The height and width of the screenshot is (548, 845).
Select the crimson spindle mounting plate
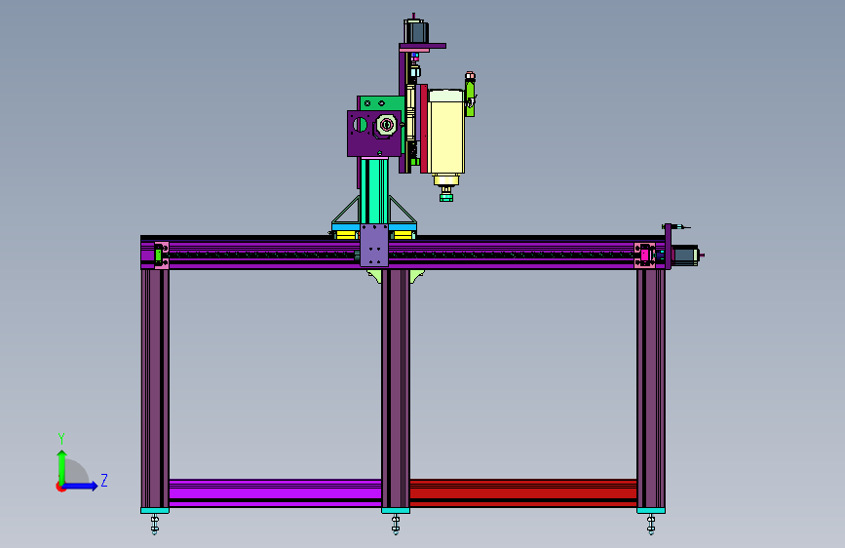pyautogui.click(x=424, y=129)
